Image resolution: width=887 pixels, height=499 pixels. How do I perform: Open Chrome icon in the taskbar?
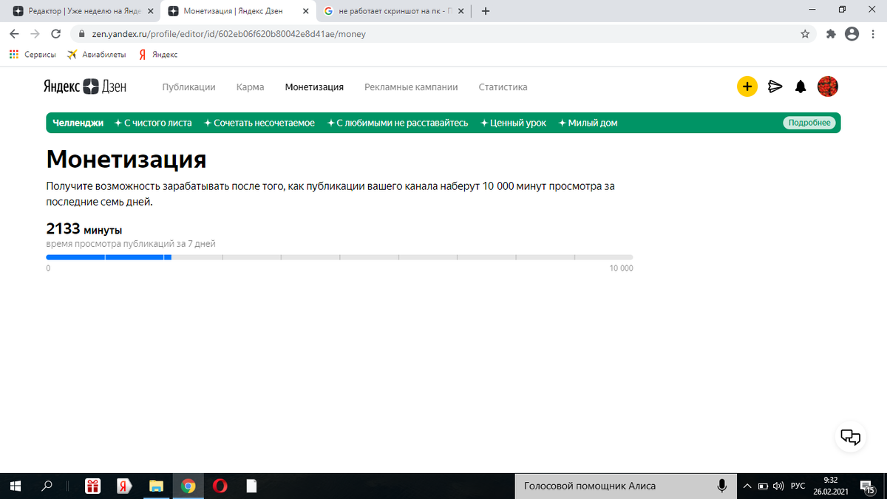[188, 486]
